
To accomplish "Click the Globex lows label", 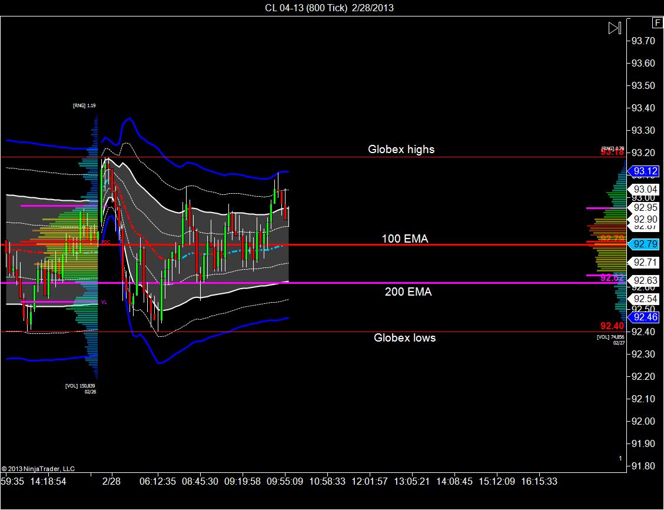I will [x=404, y=337].
